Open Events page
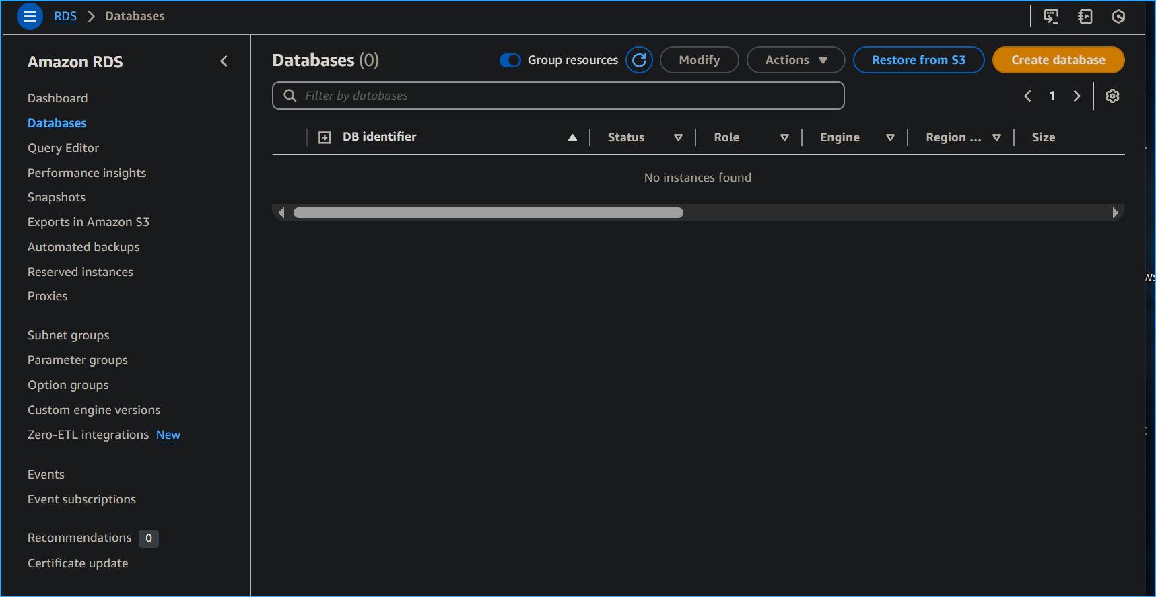Screen dimensions: 1156x597 [x=46, y=475]
